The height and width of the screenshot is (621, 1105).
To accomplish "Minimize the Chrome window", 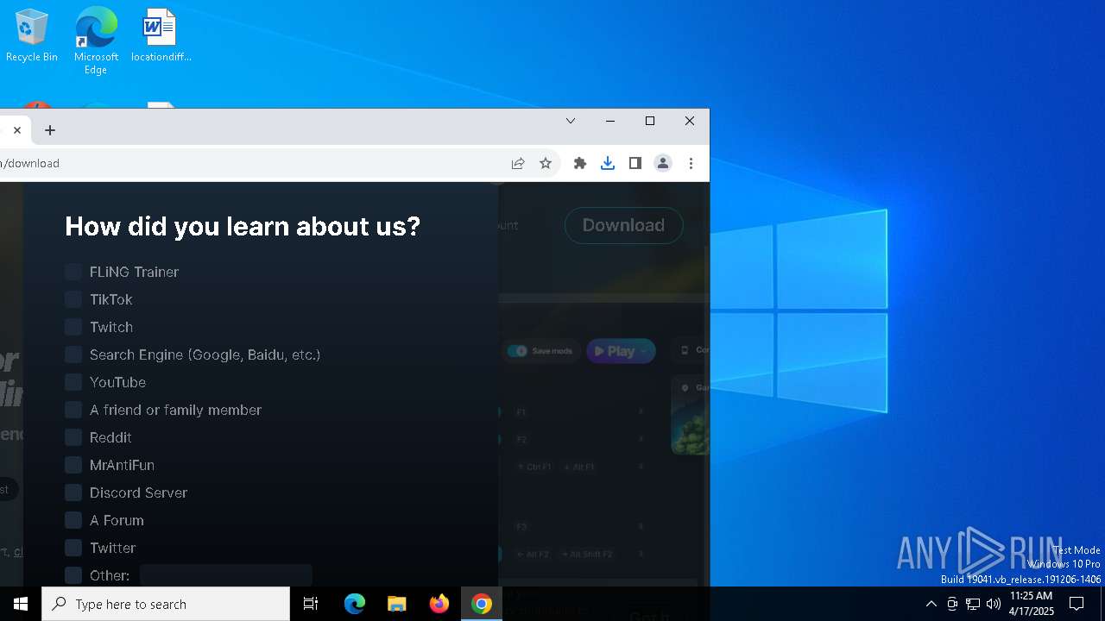I will [610, 121].
